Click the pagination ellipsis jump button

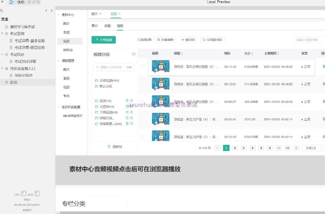coord(279,148)
